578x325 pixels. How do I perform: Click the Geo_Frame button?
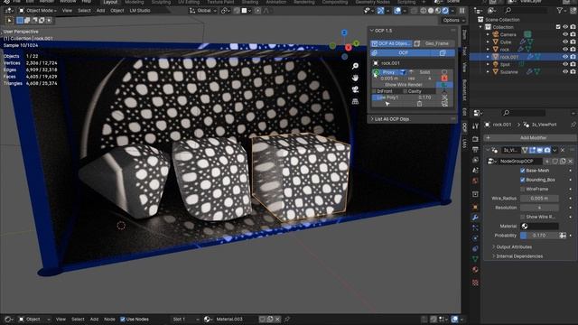pos(433,43)
